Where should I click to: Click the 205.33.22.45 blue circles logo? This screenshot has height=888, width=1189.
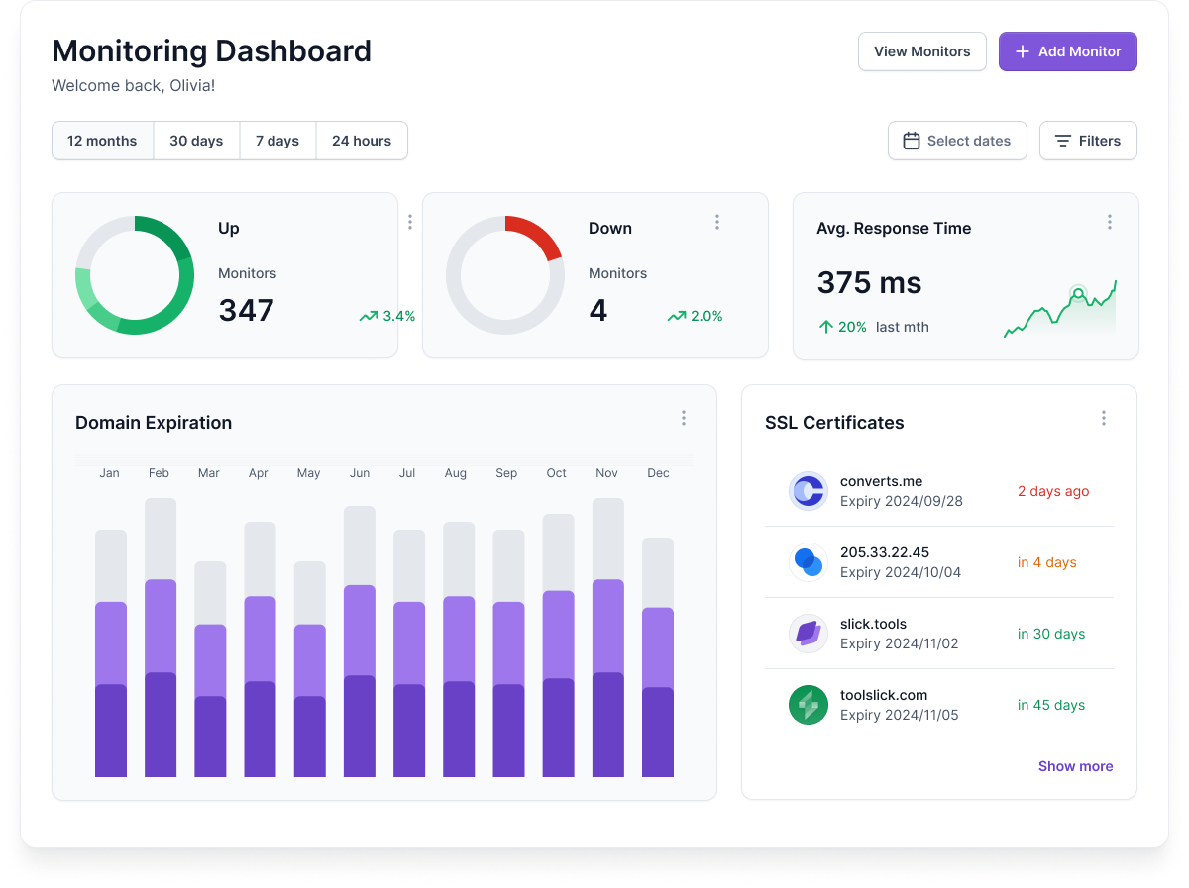click(x=809, y=562)
